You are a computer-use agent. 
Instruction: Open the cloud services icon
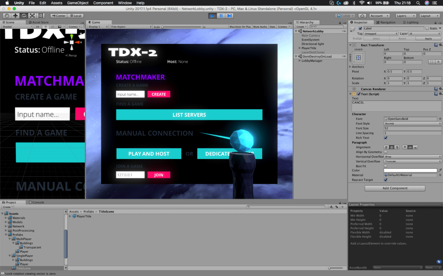[362, 16]
